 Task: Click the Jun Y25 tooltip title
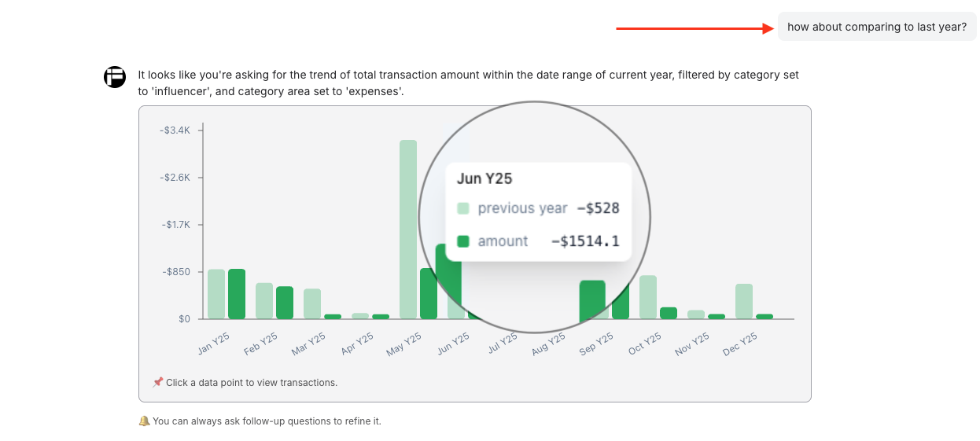tap(484, 178)
